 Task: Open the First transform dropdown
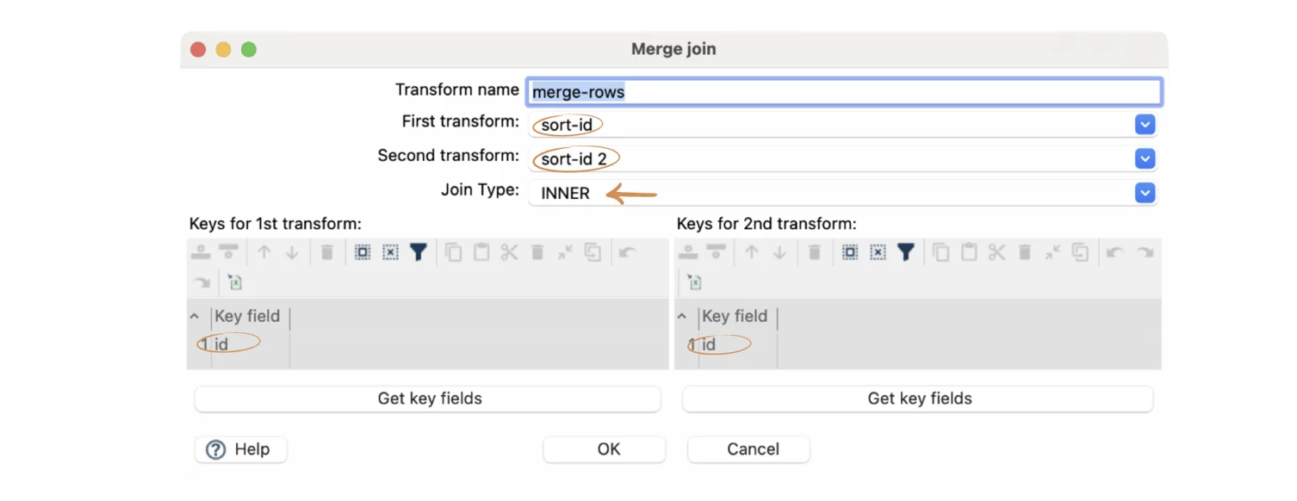1144,125
